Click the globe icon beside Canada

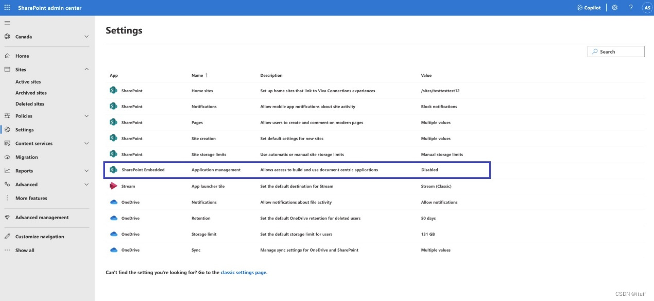tap(7, 37)
